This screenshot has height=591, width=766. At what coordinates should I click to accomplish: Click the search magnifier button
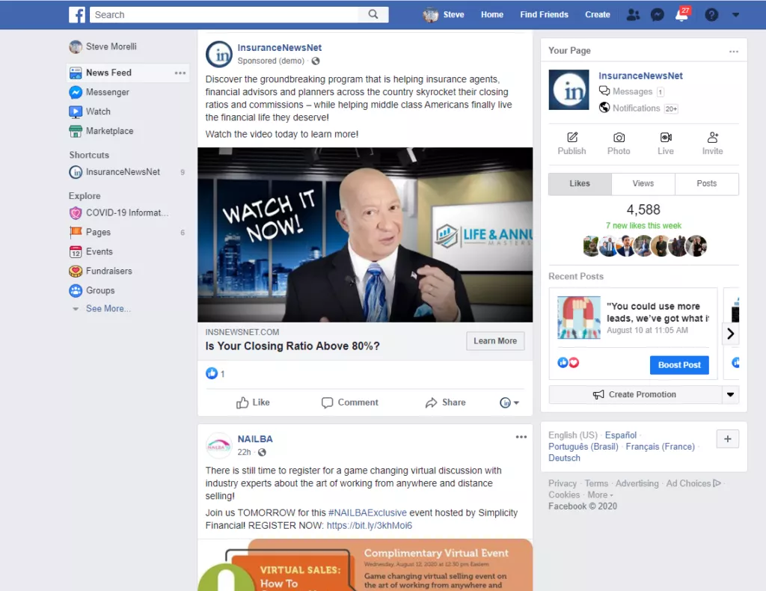tap(373, 15)
